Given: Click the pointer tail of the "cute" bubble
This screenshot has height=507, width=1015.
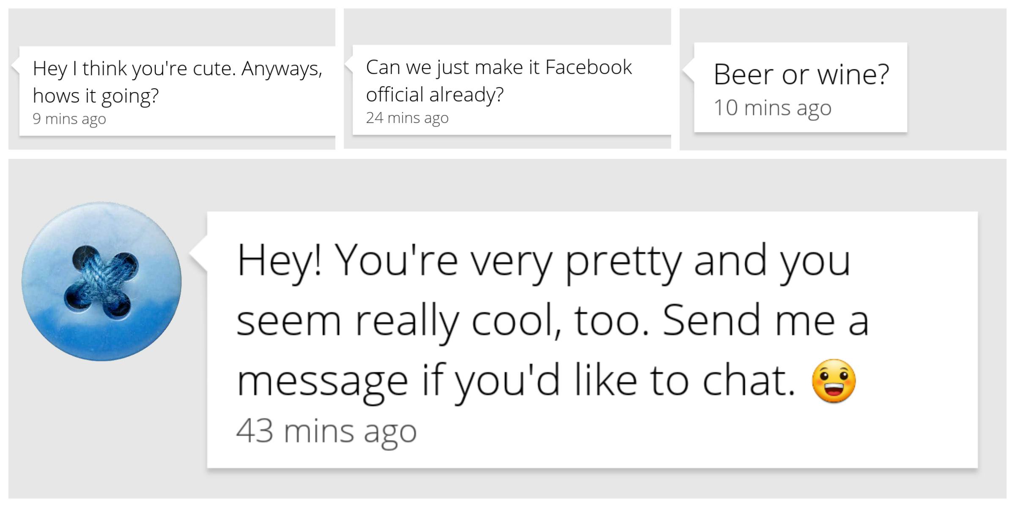Looking at the screenshot, I should coord(15,66).
